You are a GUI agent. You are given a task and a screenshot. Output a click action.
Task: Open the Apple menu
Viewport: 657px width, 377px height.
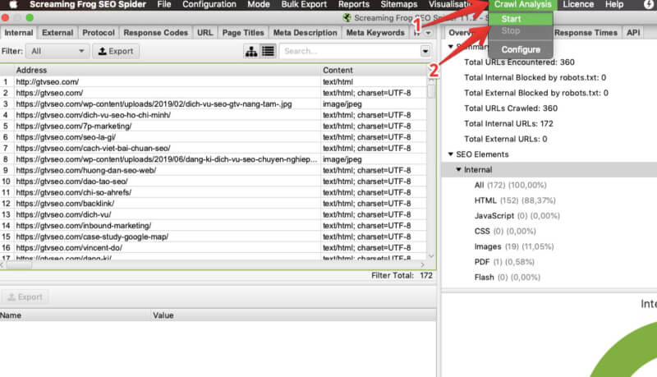pos(13,5)
